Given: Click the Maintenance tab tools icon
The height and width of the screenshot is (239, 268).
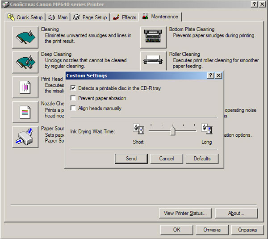Looking at the screenshot, I should pyautogui.click(x=145, y=17).
